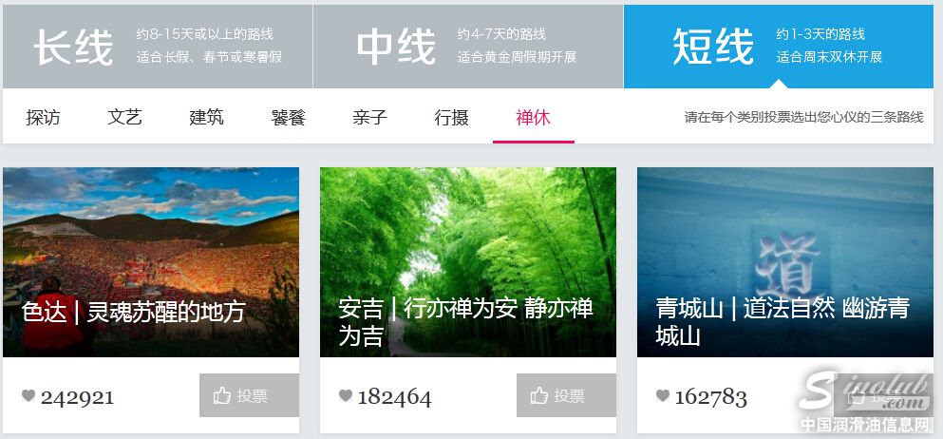Click the heart icon beside 162783
Screen dimensions: 943x439
(x=662, y=395)
